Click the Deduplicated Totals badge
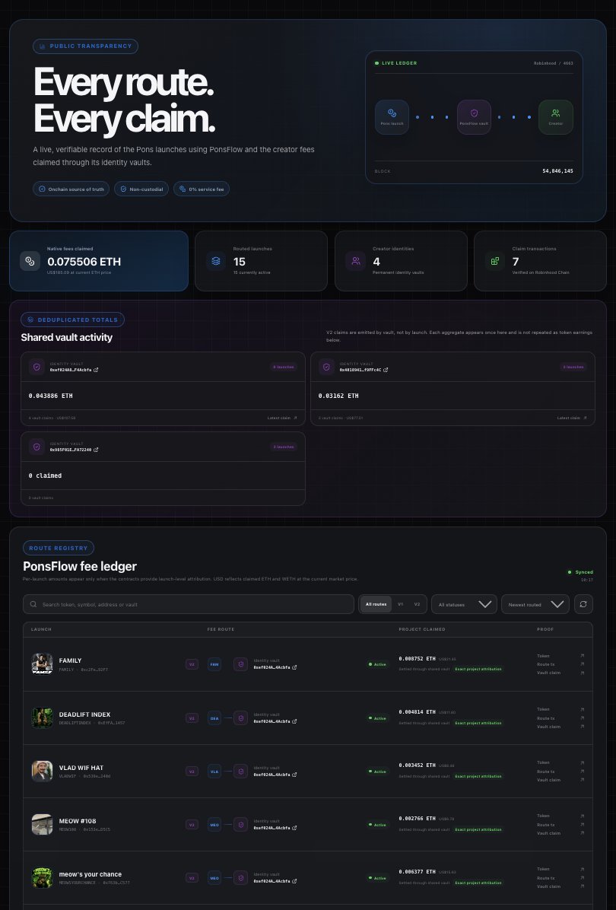Screen dimensions: 616x910 (72, 320)
